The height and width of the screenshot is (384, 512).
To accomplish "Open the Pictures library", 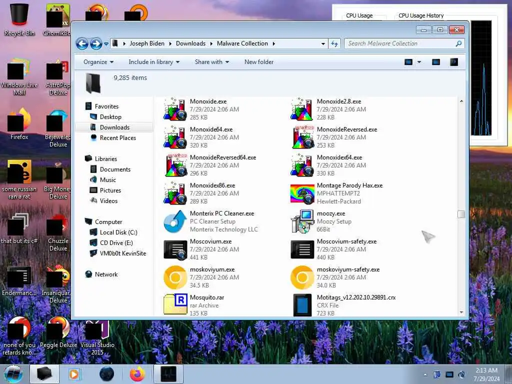I will click(x=110, y=190).
